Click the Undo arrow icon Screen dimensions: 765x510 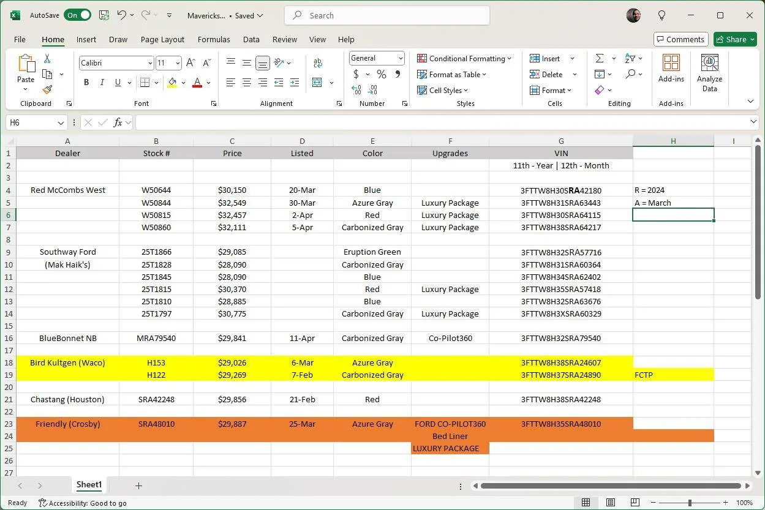tap(121, 15)
